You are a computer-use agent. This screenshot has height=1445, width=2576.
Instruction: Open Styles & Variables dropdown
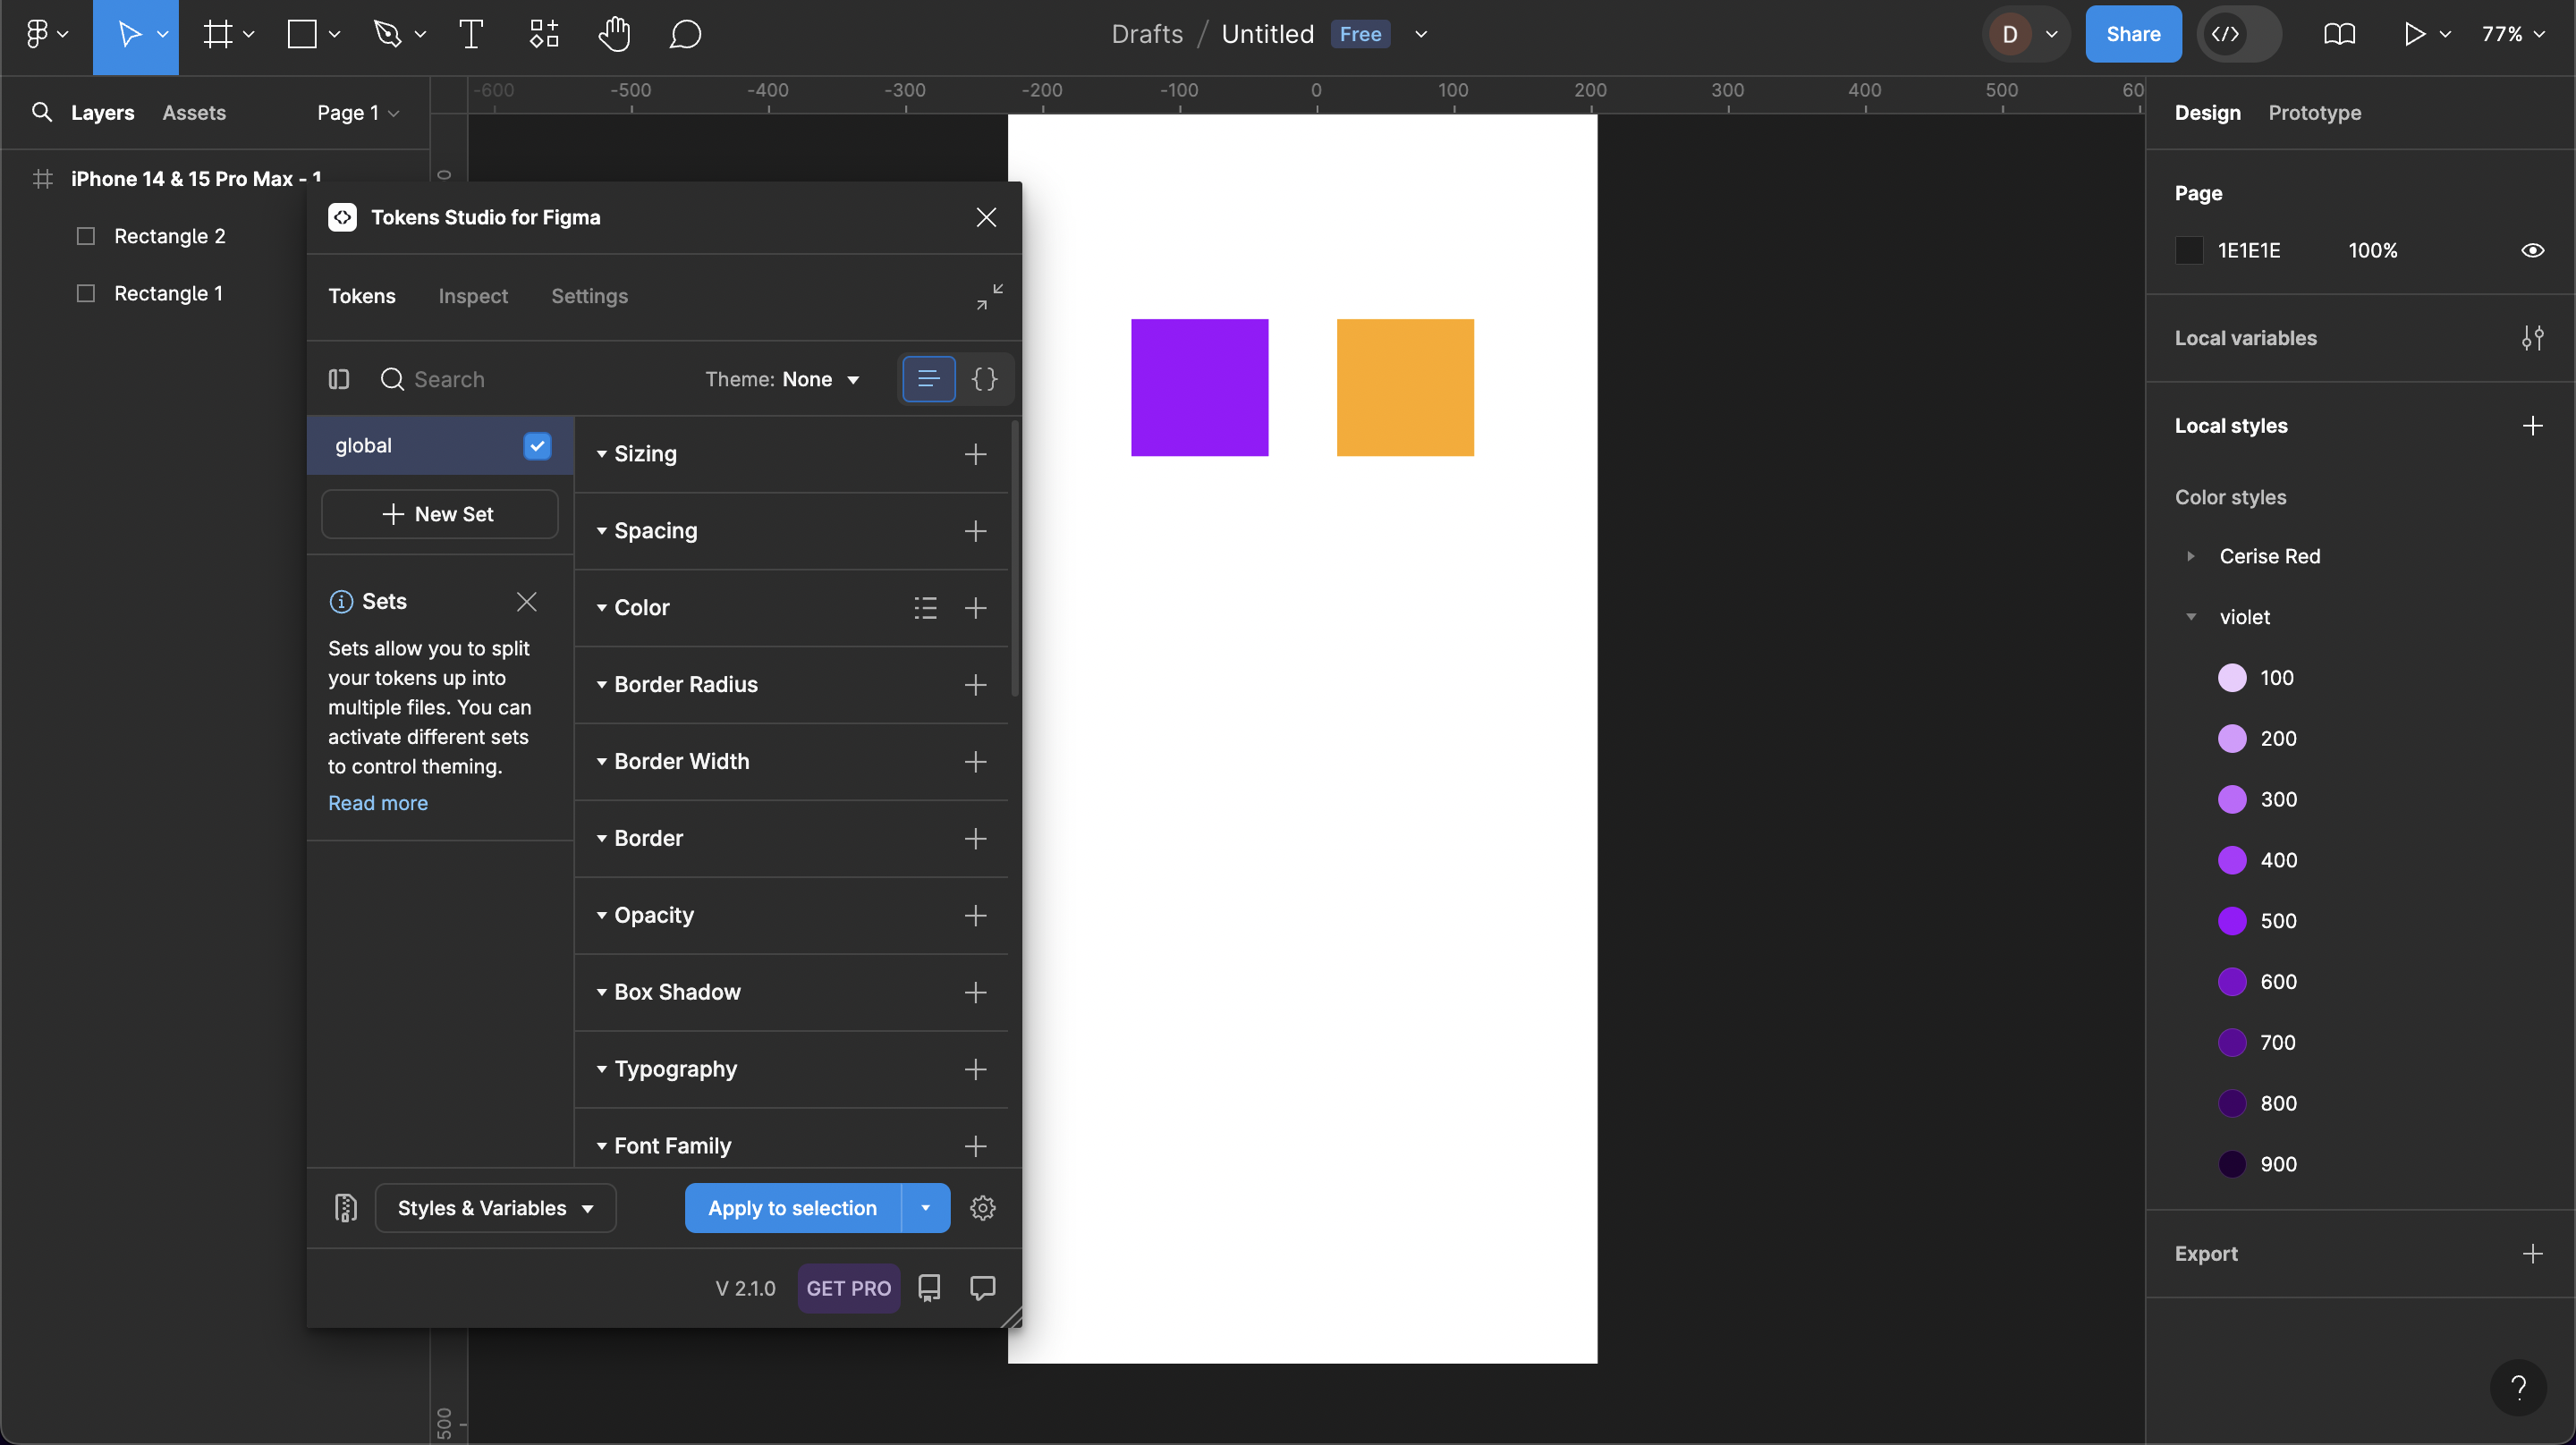click(495, 1208)
